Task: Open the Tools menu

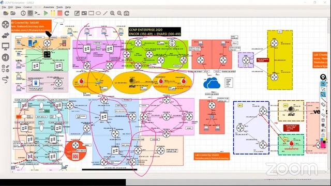Action: (59, 7)
